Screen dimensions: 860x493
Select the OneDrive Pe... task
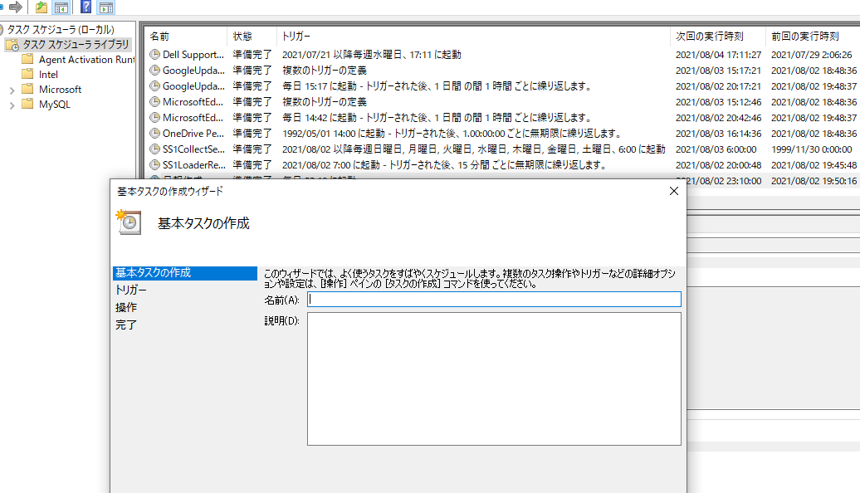pos(193,134)
